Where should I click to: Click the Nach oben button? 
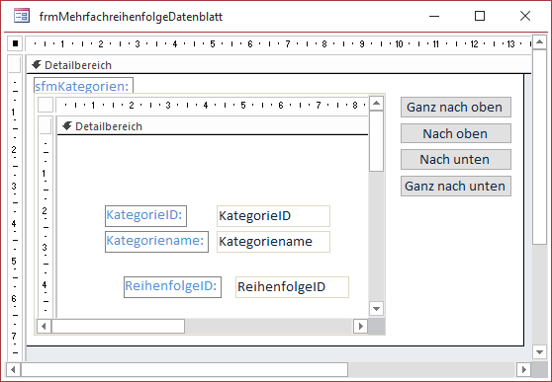tap(456, 133)
